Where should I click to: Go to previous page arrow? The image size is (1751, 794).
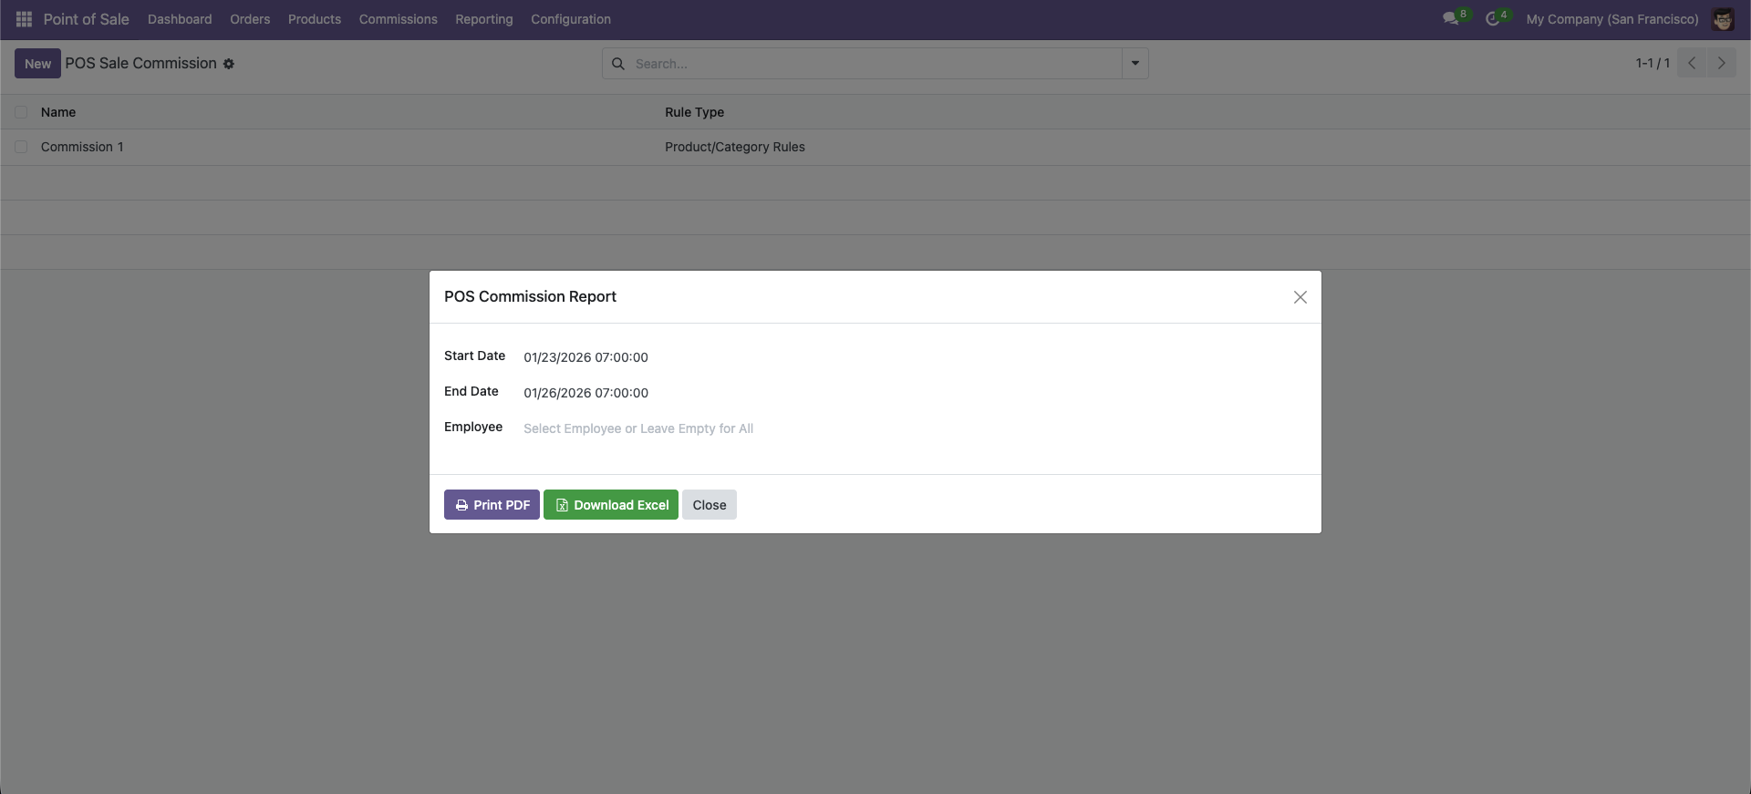pos(1692,63)
